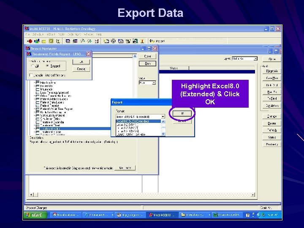The image size is (304, 228).
Task: Click Cancel in Treatment Fields Report dialog
Action: point(81,69)
